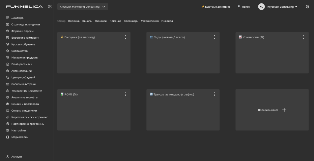Screen dimensions: 314x161
Task: Open Скидки и промокоды gift icon
Action: tap(8, 104)
